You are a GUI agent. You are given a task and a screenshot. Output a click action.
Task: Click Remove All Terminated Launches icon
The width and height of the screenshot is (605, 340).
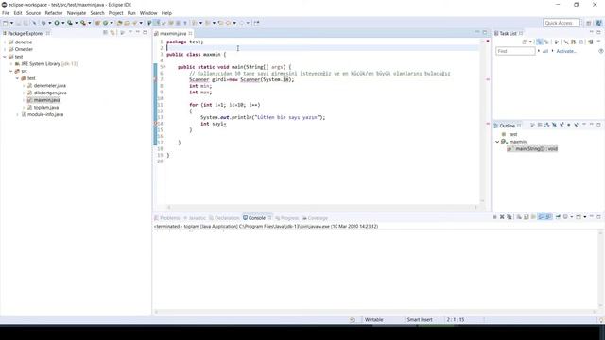point(510,217)
